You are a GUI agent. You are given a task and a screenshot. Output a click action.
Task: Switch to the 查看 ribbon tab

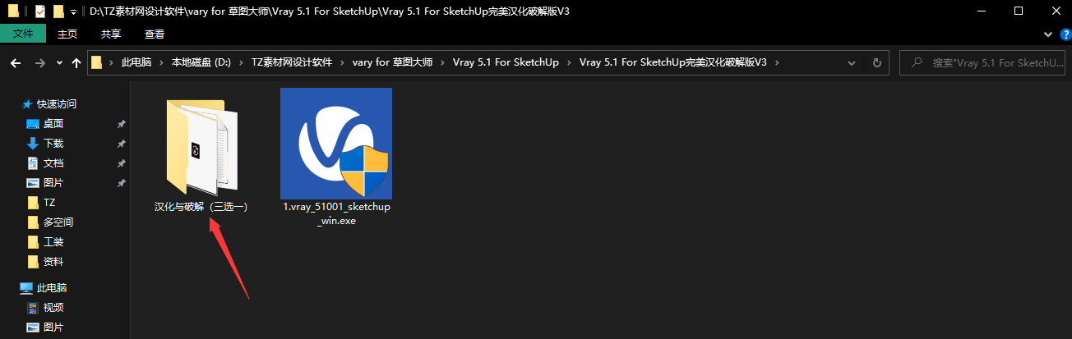pos(155,34)
